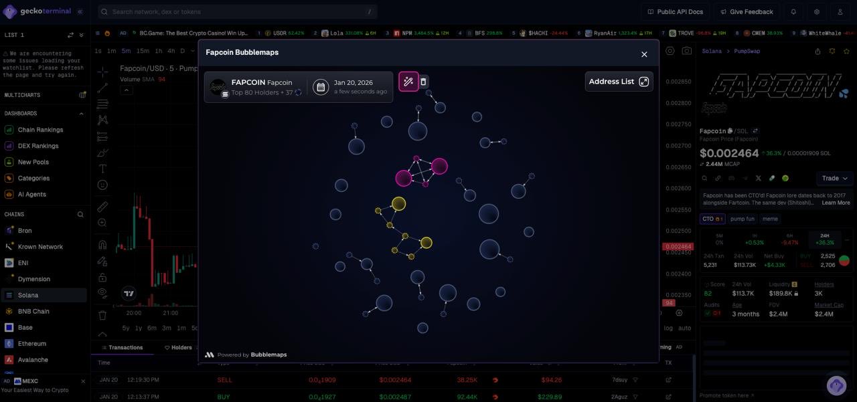The height and width of the screenshot is (402, 857).
Task: Select the trend line drawing tool
Action: pos(102,88)
